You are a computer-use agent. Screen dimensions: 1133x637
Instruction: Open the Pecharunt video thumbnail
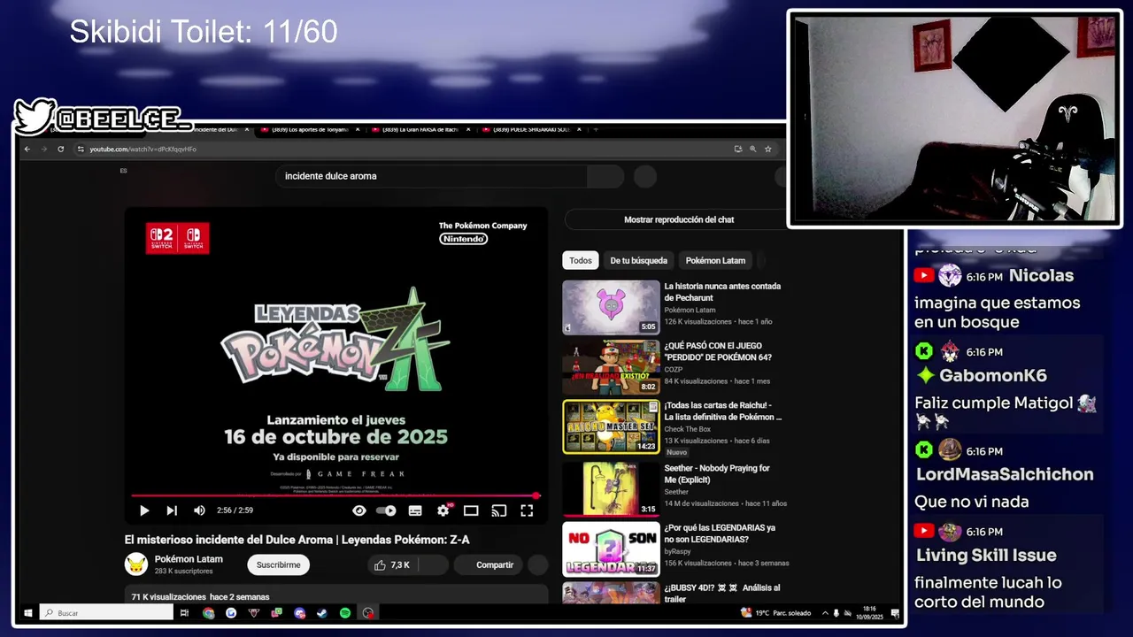tap(611, 307)
